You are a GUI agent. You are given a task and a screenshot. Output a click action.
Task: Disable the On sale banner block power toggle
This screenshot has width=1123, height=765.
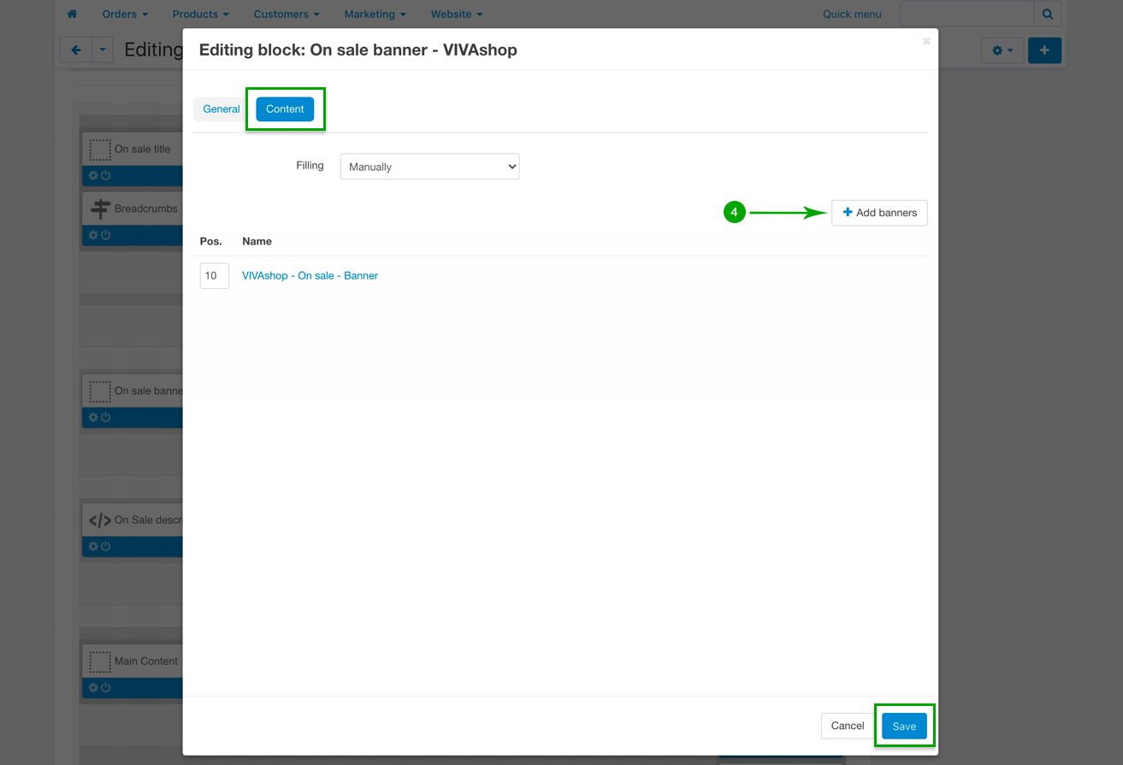tap(106, 418)
